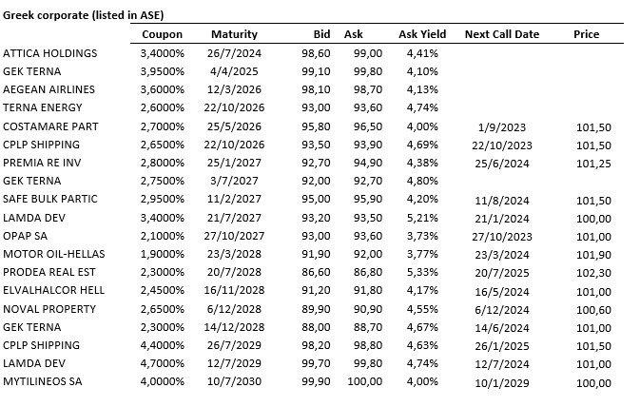Select the ATTICA HOLDINGS row name
The height and width of the screenshot is (407, 640).
tap(50, 53)
